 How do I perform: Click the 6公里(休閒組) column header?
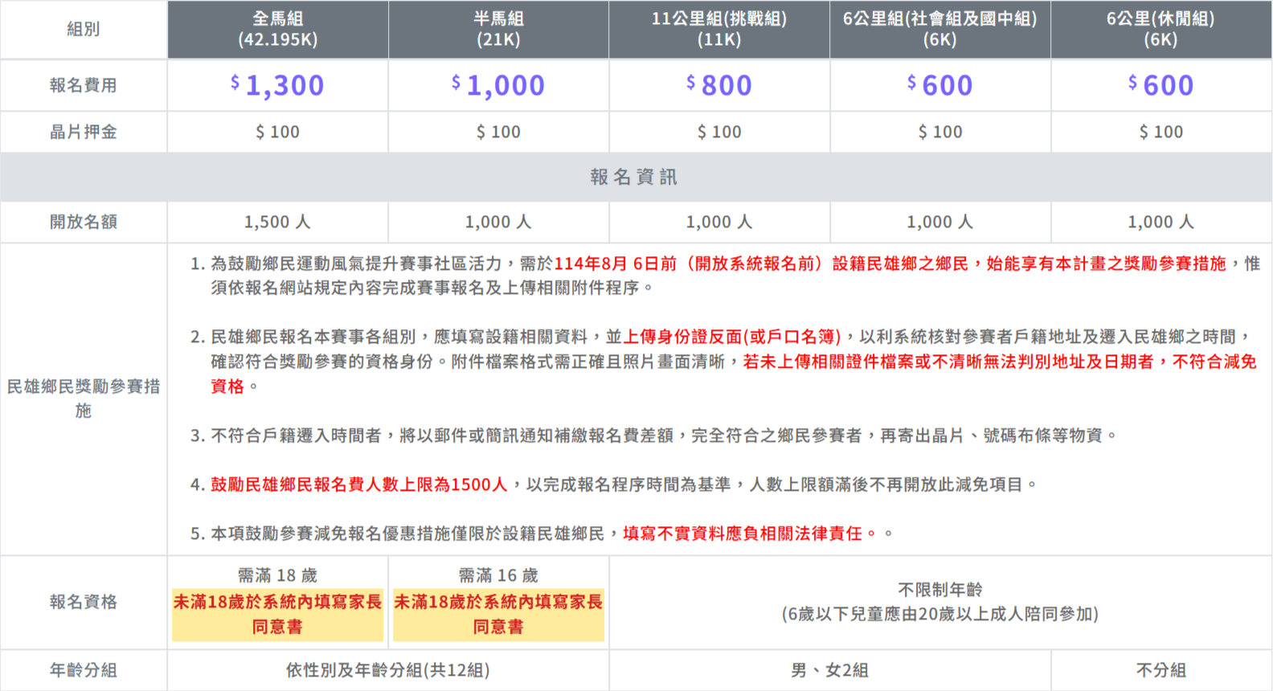(x=1160, y=29)
